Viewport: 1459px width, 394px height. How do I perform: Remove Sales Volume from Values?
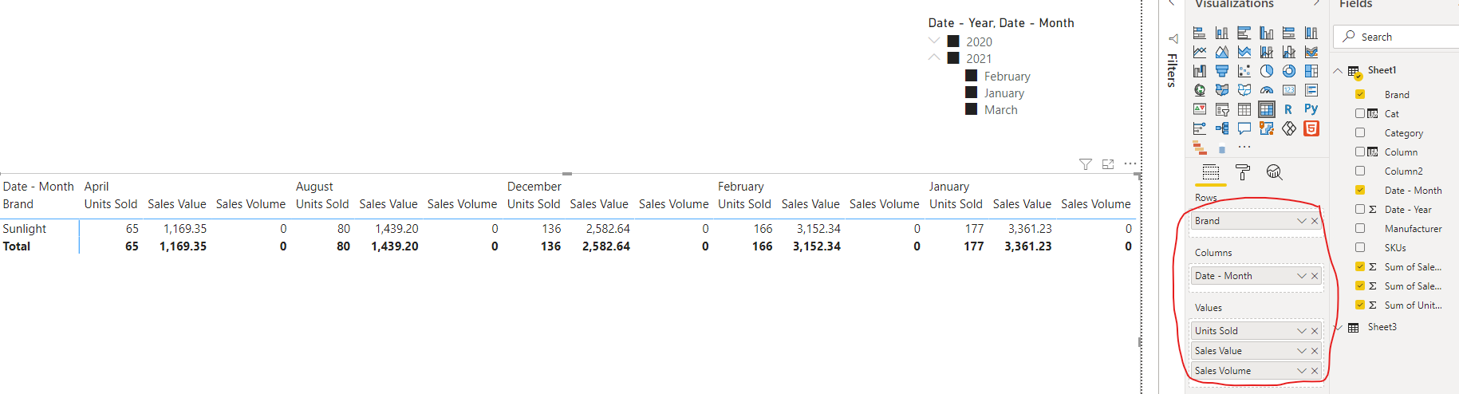[1315, 371]
